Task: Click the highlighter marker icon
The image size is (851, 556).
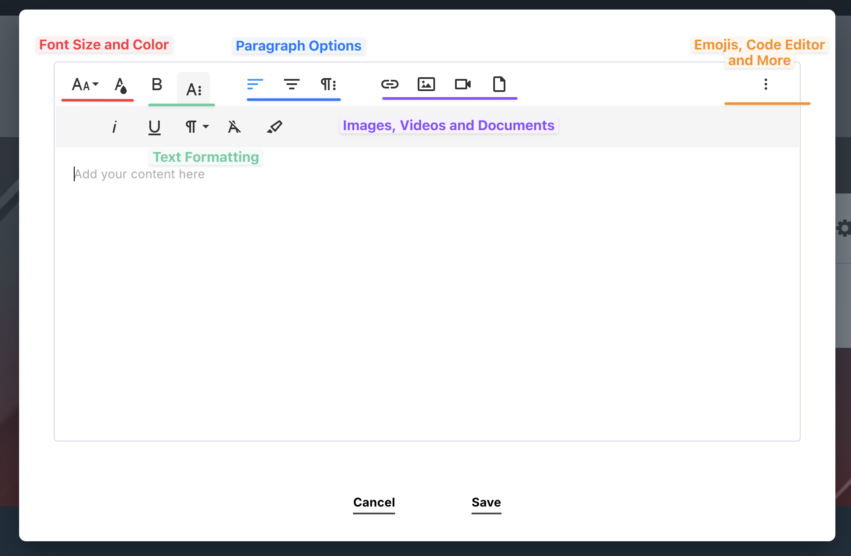Action: pyautogui.click(x=274, y=127)
